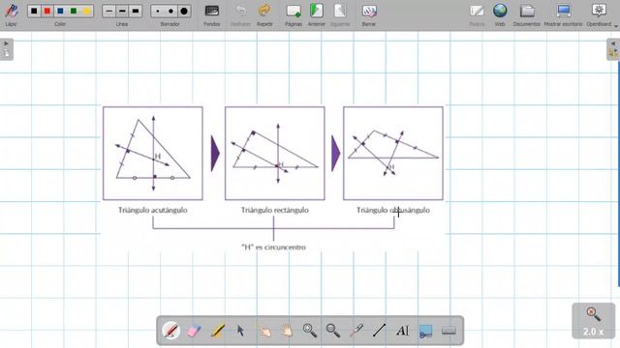Select the eraser tool in stylus palette
Image resolution: width=620 pixels, height=348 pixels.
[194, 331]
